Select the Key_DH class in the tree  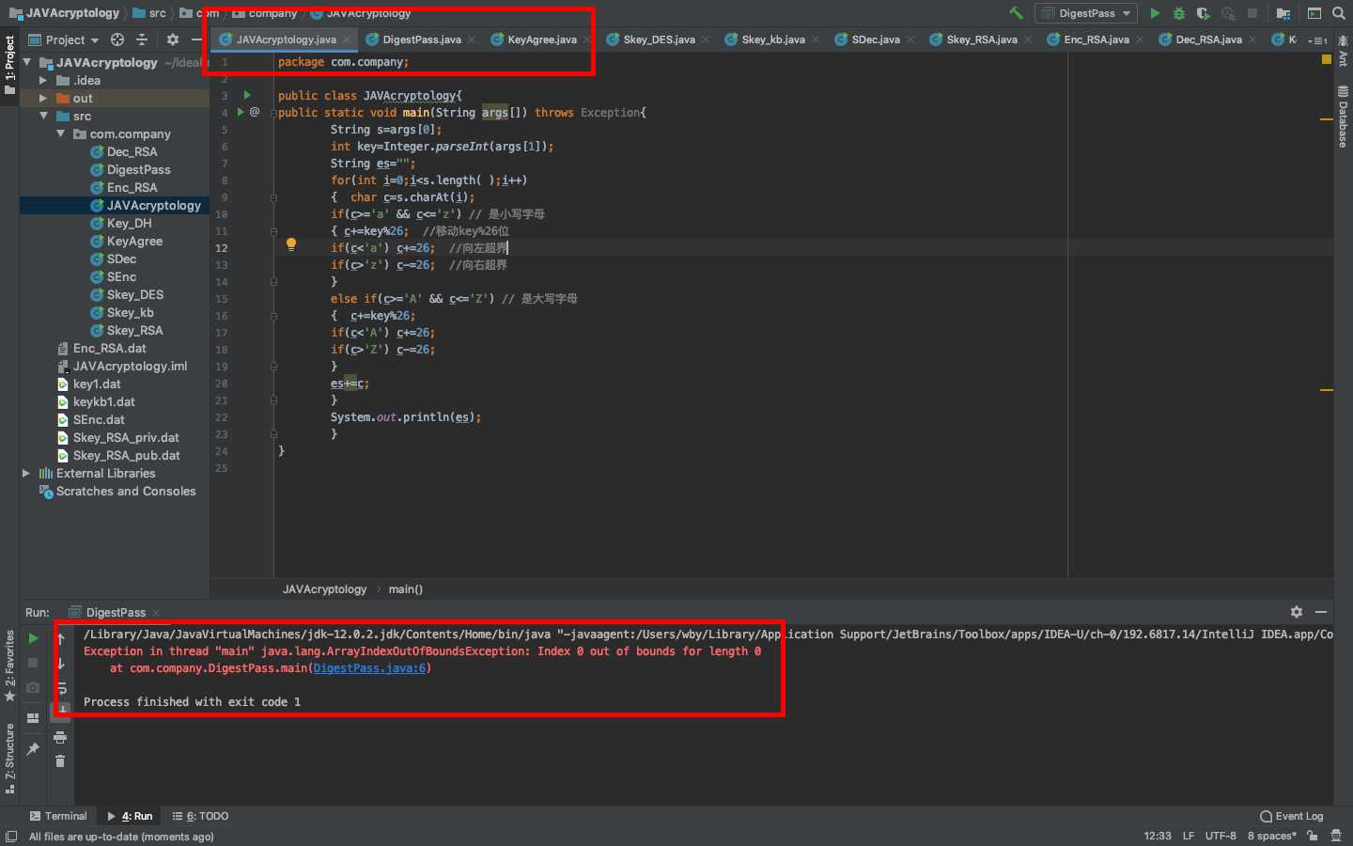tap(129, 223)
